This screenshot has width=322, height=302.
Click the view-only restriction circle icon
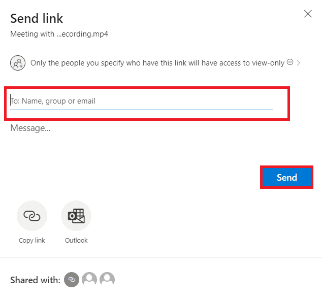[290, 62]
